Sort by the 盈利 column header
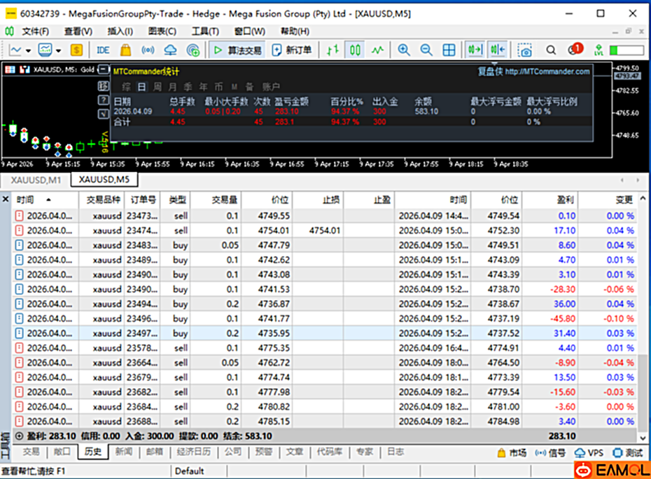651x479 pixels. pos(563,199)
